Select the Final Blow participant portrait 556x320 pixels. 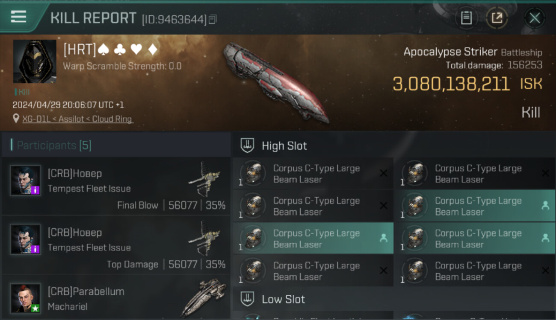click(x=26, y=180)
